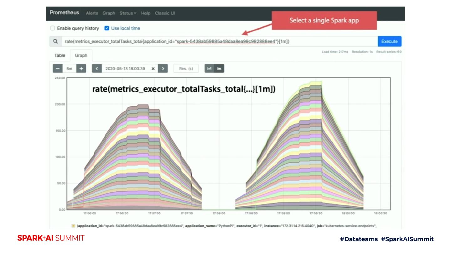Go to previous end time with left chevron
This screenshot has width=451, height=253.
pyautogui.click(x=97, y=68)
